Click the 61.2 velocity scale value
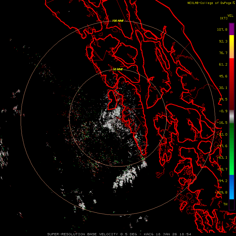 (x=223, y=65)
